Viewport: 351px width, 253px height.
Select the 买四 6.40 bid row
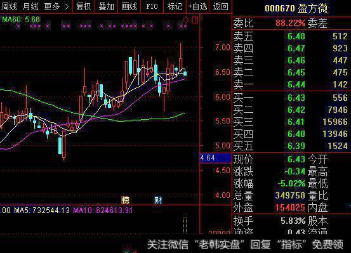coord(291,134)
